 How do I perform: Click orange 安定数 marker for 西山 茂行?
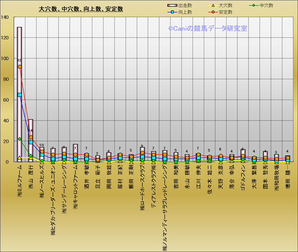(x=31, y=137)
